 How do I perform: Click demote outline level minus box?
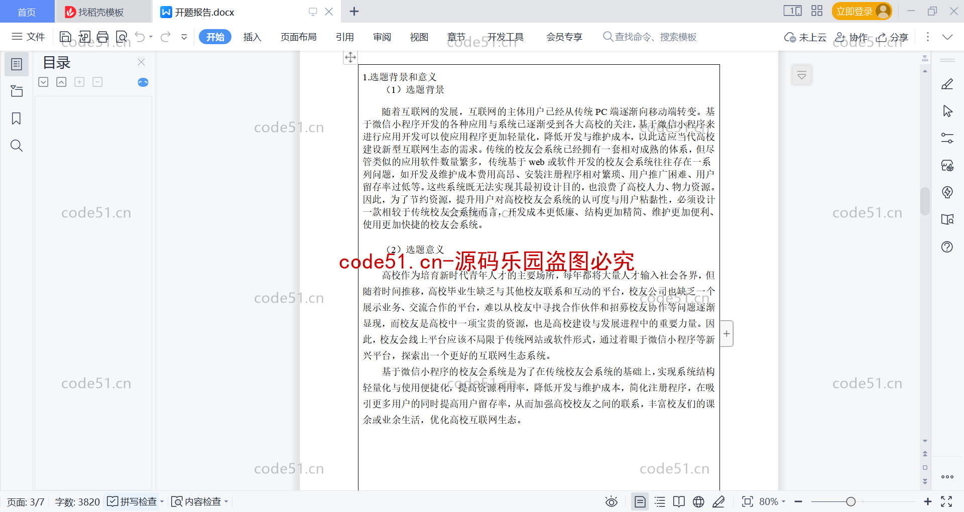(97, 82)
